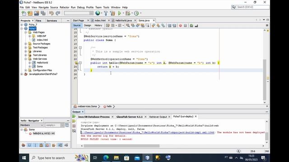Click the Find Selection magnifier icon in editor toolbar

(128, 26)
